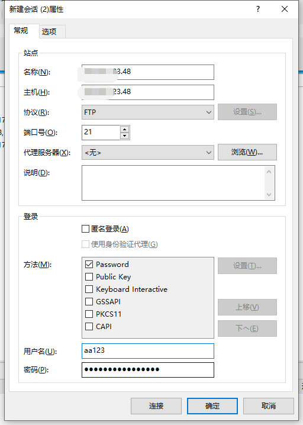Tick the GSSAPI checkbox
This screenshot has height=425, width=303.
click(x=89, y=301)
